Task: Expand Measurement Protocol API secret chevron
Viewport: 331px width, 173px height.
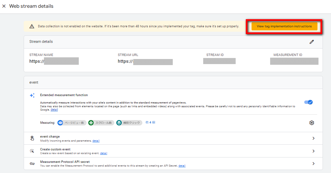Action: 313,164
